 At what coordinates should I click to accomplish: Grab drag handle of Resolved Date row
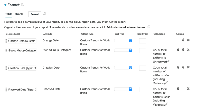coord(6,90)
